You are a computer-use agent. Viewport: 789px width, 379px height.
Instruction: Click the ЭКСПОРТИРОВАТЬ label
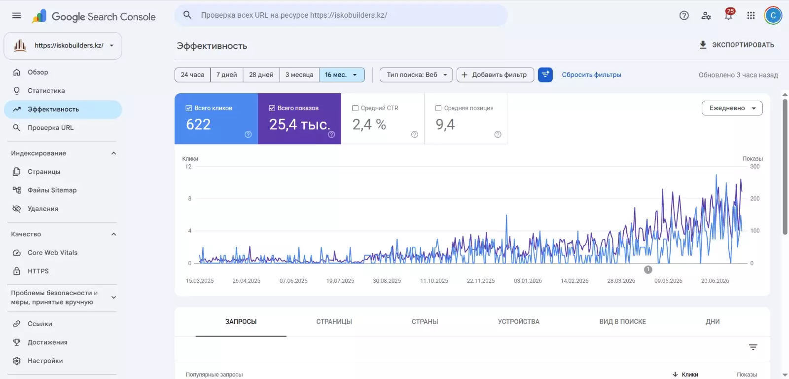pyautogui.click(x=743, y=45)
